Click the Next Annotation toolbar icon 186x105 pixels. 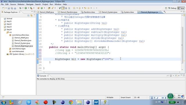click(74, 8)
